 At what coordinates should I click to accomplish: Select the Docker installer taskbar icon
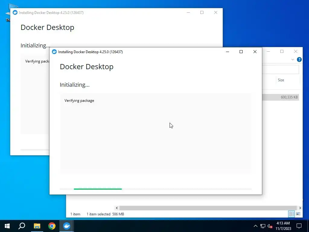point(67,226)
